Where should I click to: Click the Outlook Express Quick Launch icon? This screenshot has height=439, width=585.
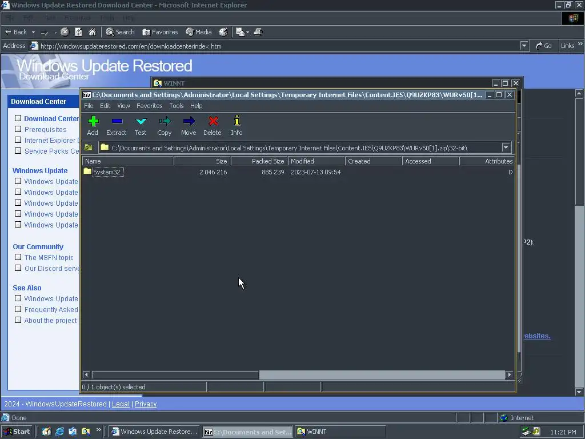point(73,432)
